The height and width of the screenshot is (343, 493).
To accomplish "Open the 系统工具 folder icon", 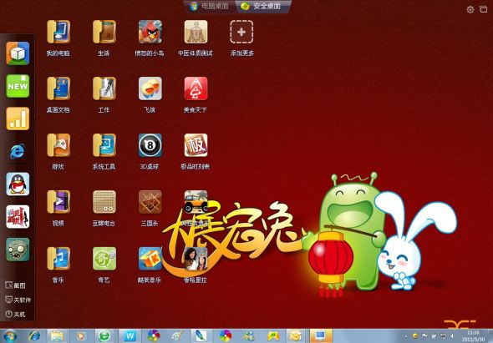I will point(104,145).
